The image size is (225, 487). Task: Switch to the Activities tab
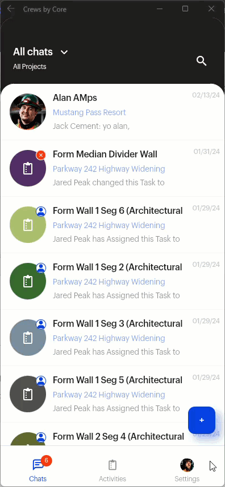coord(113,470)
